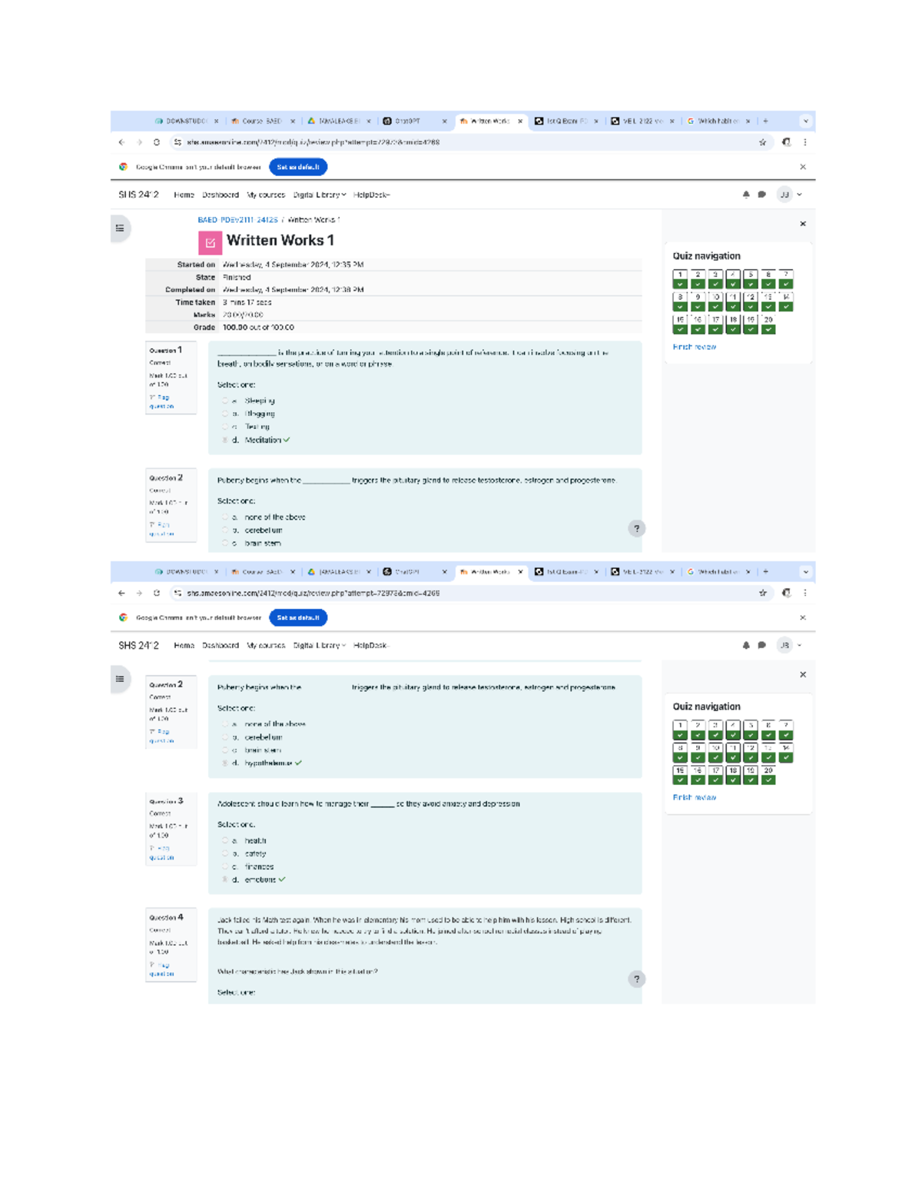Open the BAED PDEV2111 breadcrumb link
Viewport: 922px width, 1194px height.
[x=237, y=220]
